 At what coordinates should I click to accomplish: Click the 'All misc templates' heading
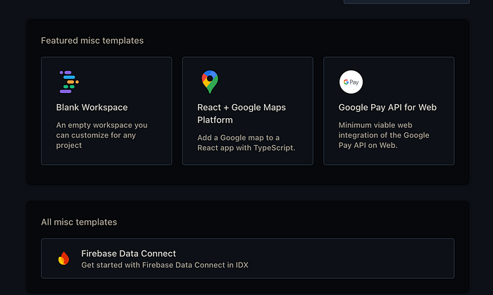point(79,222)
